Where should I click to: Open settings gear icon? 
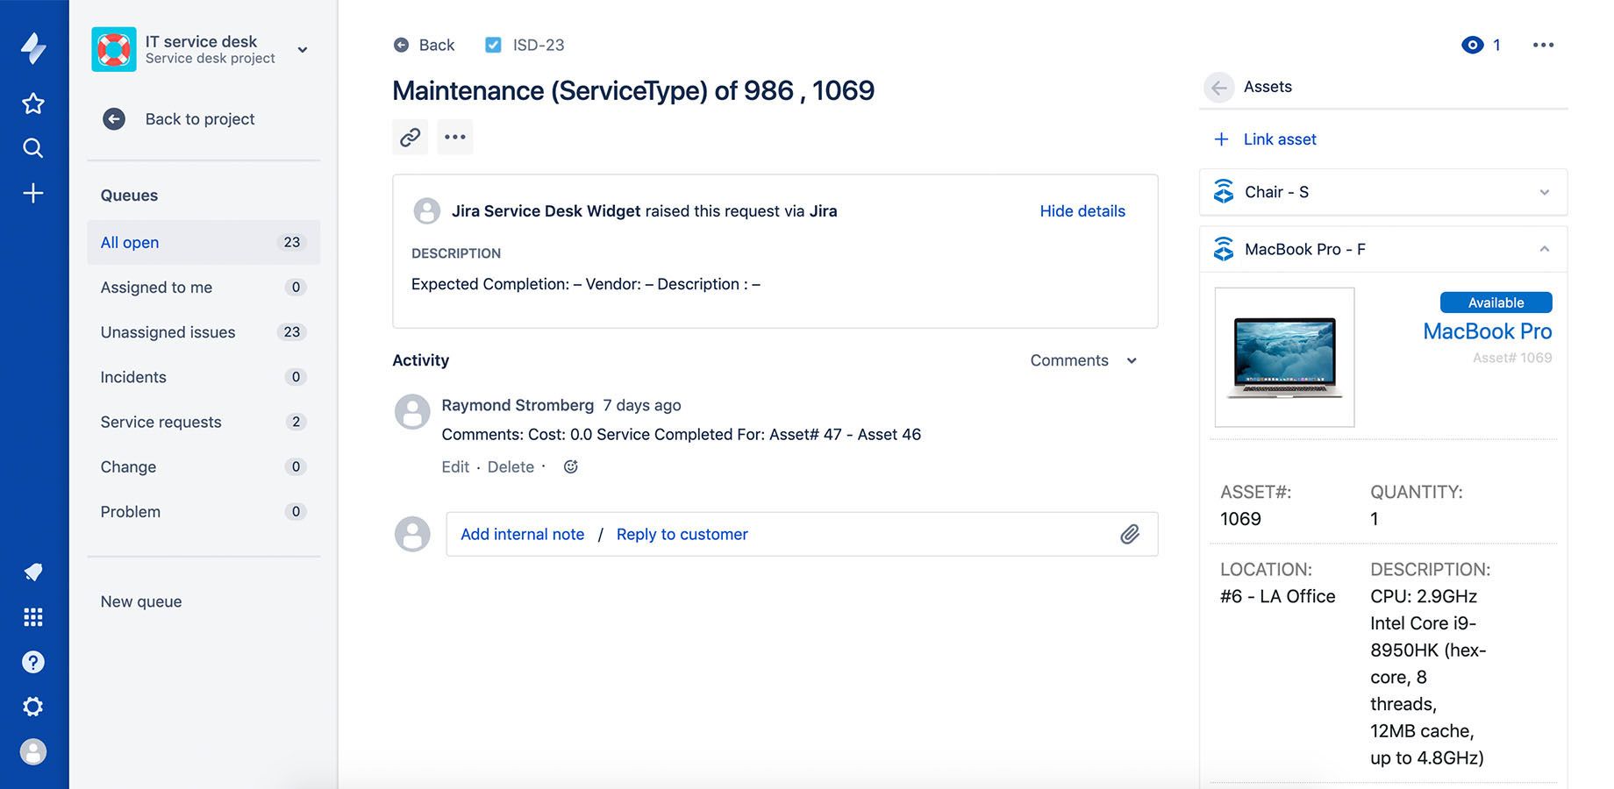(33, 707)
